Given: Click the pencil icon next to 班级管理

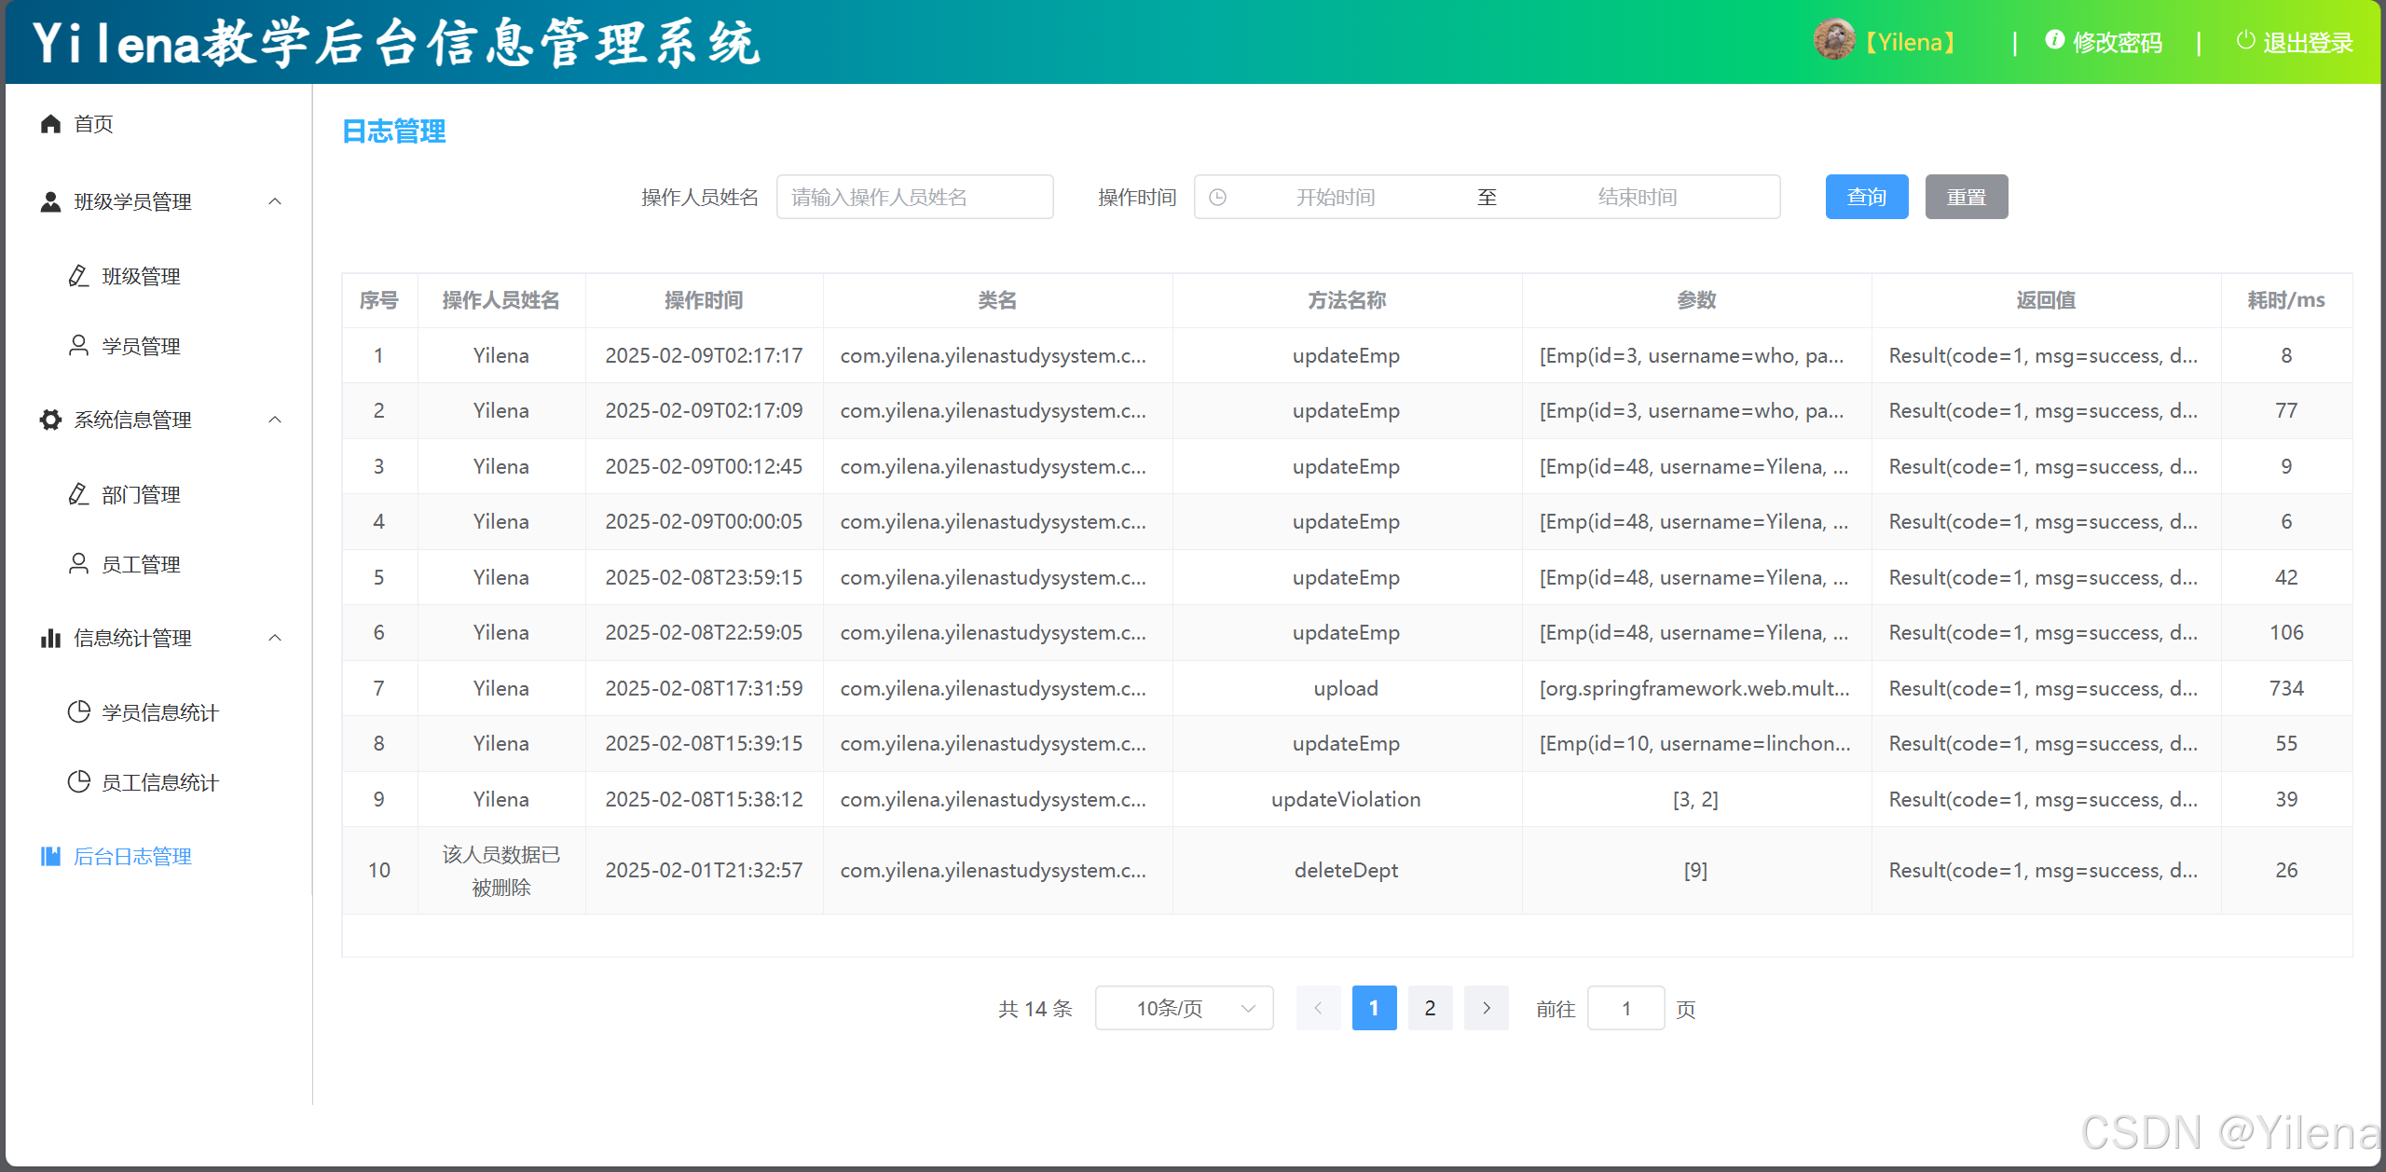Looking at the screenshot, I should pyautogui.click(x=78, y=276).
